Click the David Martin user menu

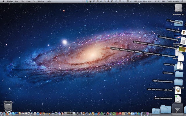click(x=172, y=1)
